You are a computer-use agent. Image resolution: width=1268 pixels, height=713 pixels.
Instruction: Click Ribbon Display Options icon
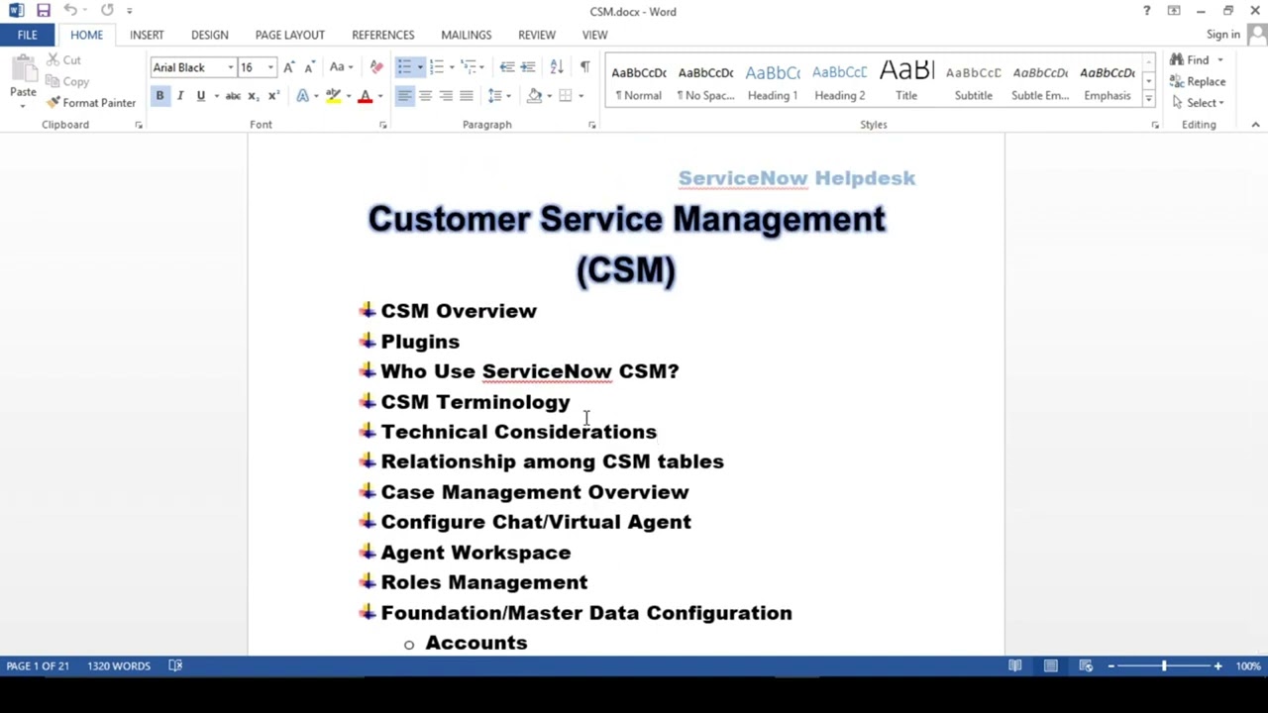click(1174, 11)
